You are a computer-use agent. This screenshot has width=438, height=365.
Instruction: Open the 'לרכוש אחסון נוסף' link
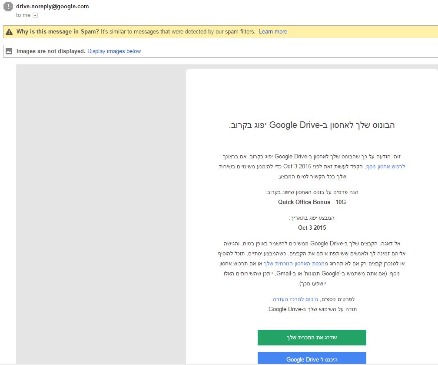click(x=385, y=166)
